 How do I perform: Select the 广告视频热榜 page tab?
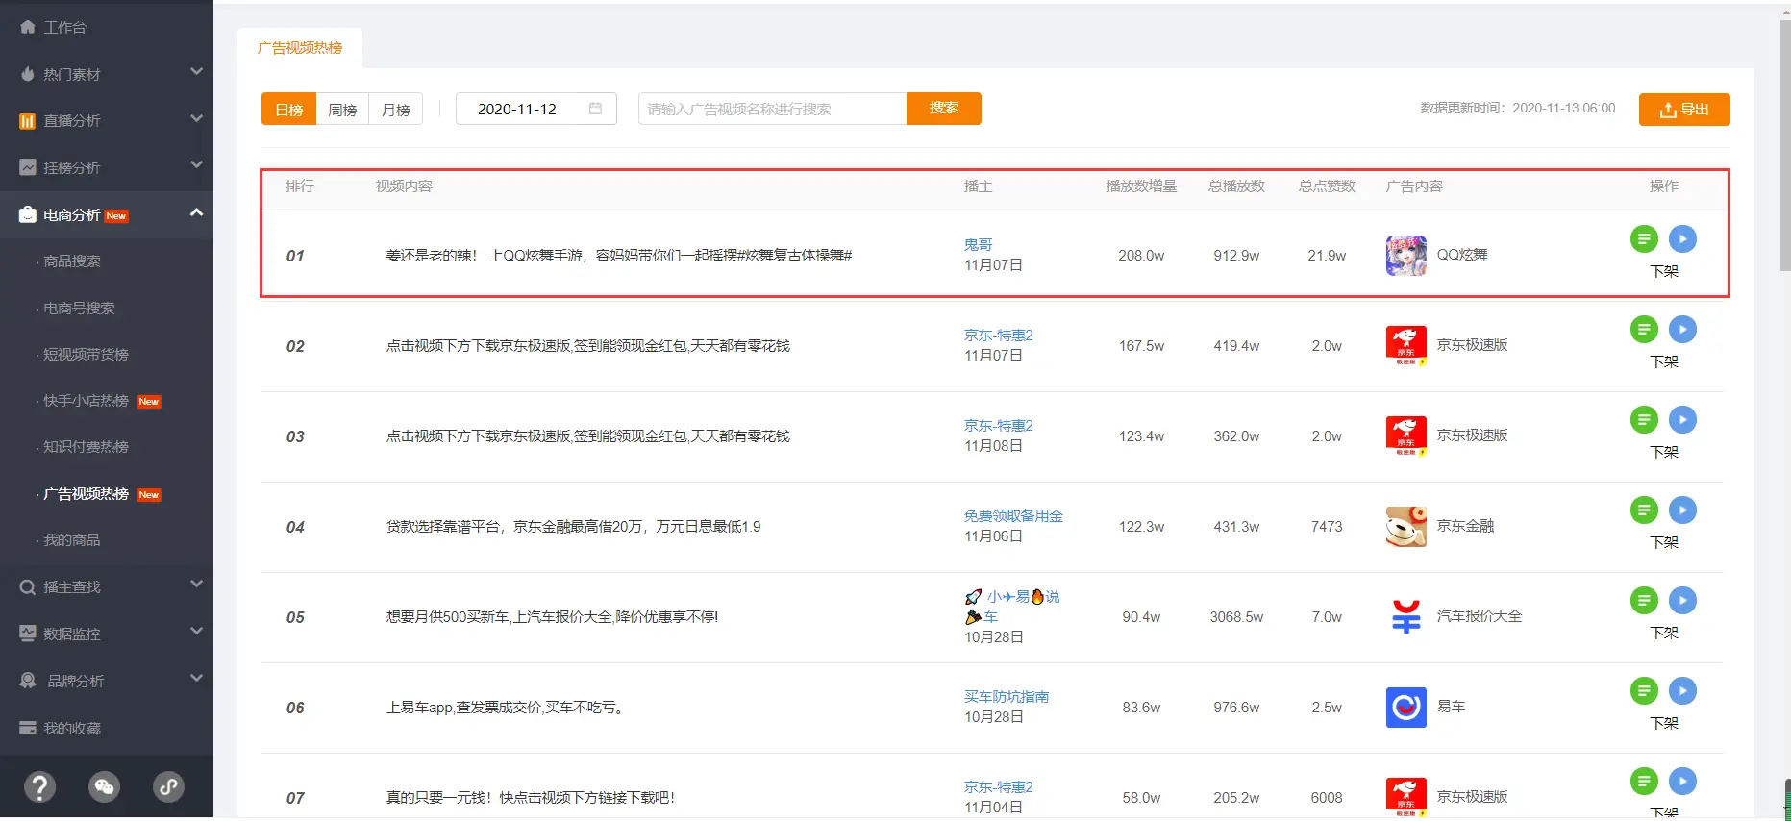tap(300, 48)
